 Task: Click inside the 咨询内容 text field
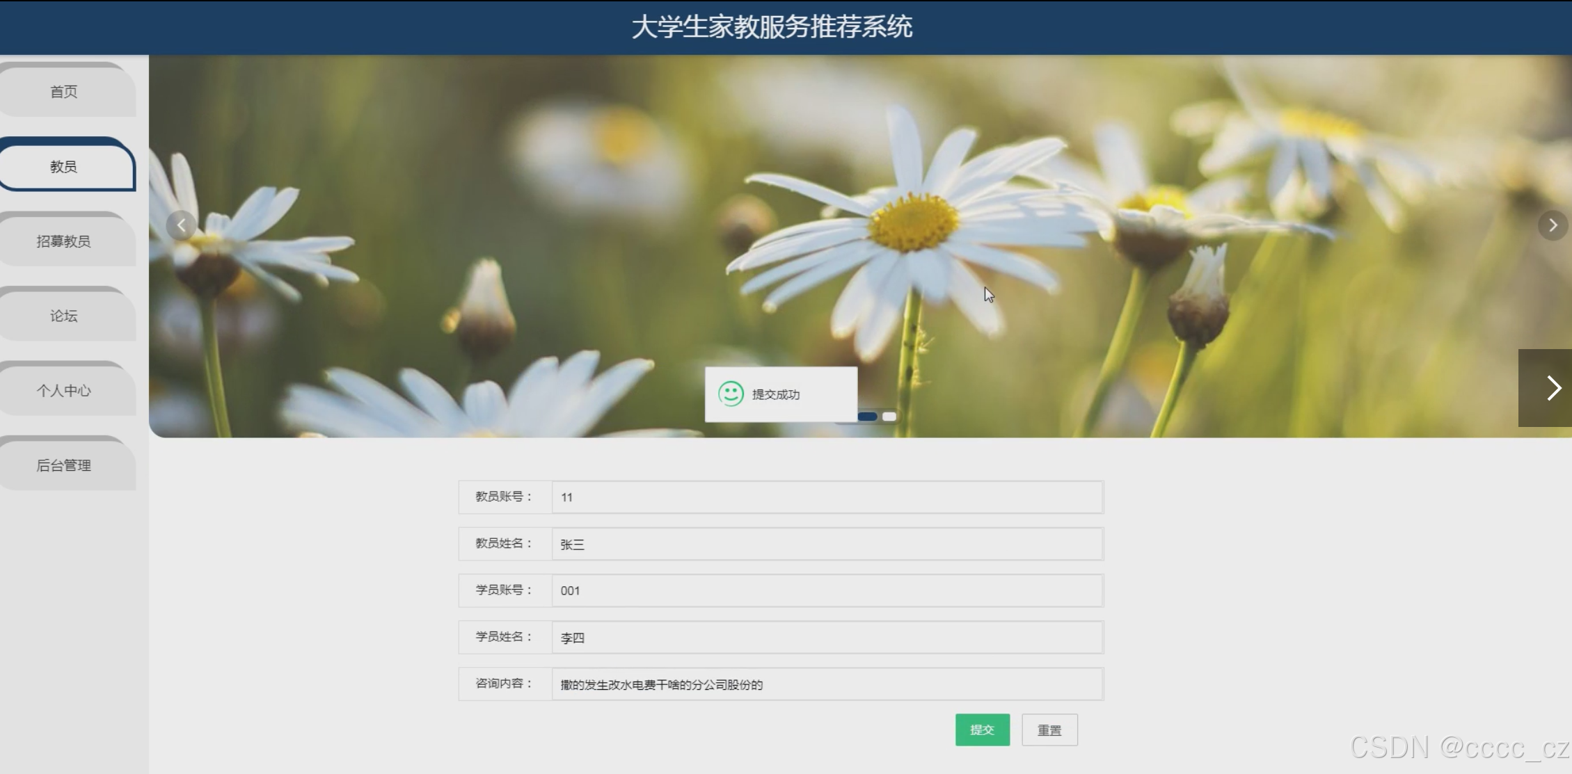pos(827,684)
